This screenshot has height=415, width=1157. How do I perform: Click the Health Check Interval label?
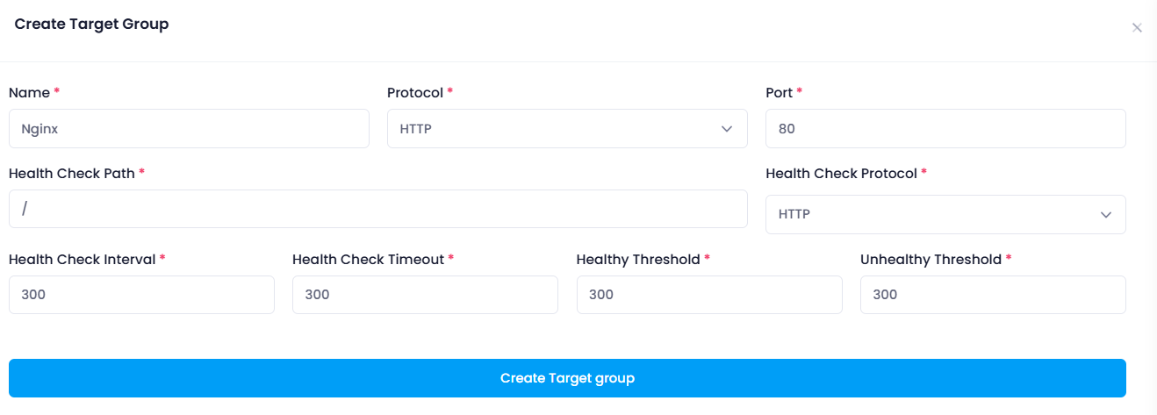coord(82,260)
